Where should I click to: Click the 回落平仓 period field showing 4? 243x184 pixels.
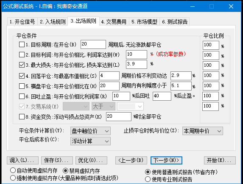[109, 76]
